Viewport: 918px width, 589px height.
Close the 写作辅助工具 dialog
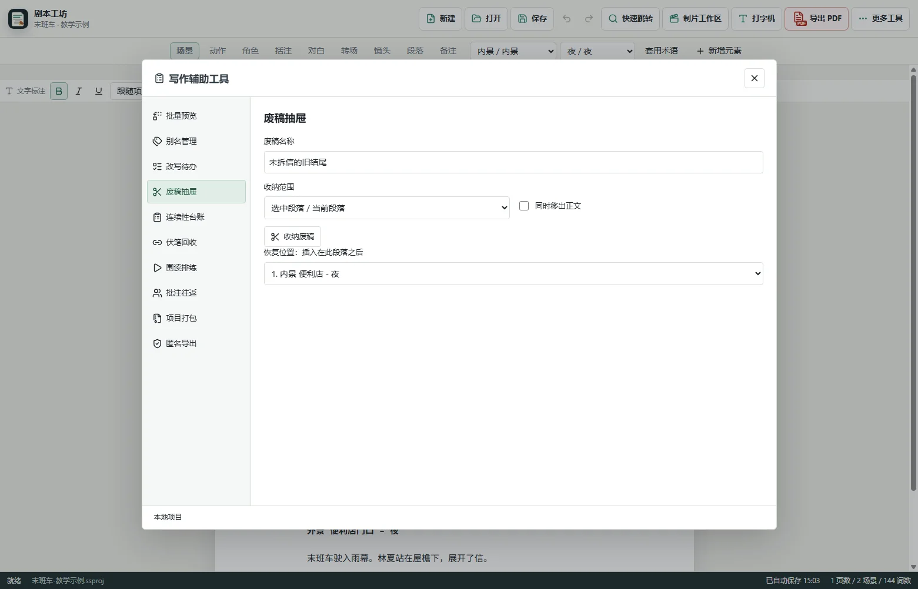click(x=755, y=78)
